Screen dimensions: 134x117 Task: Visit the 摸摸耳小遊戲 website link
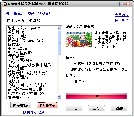34,112
